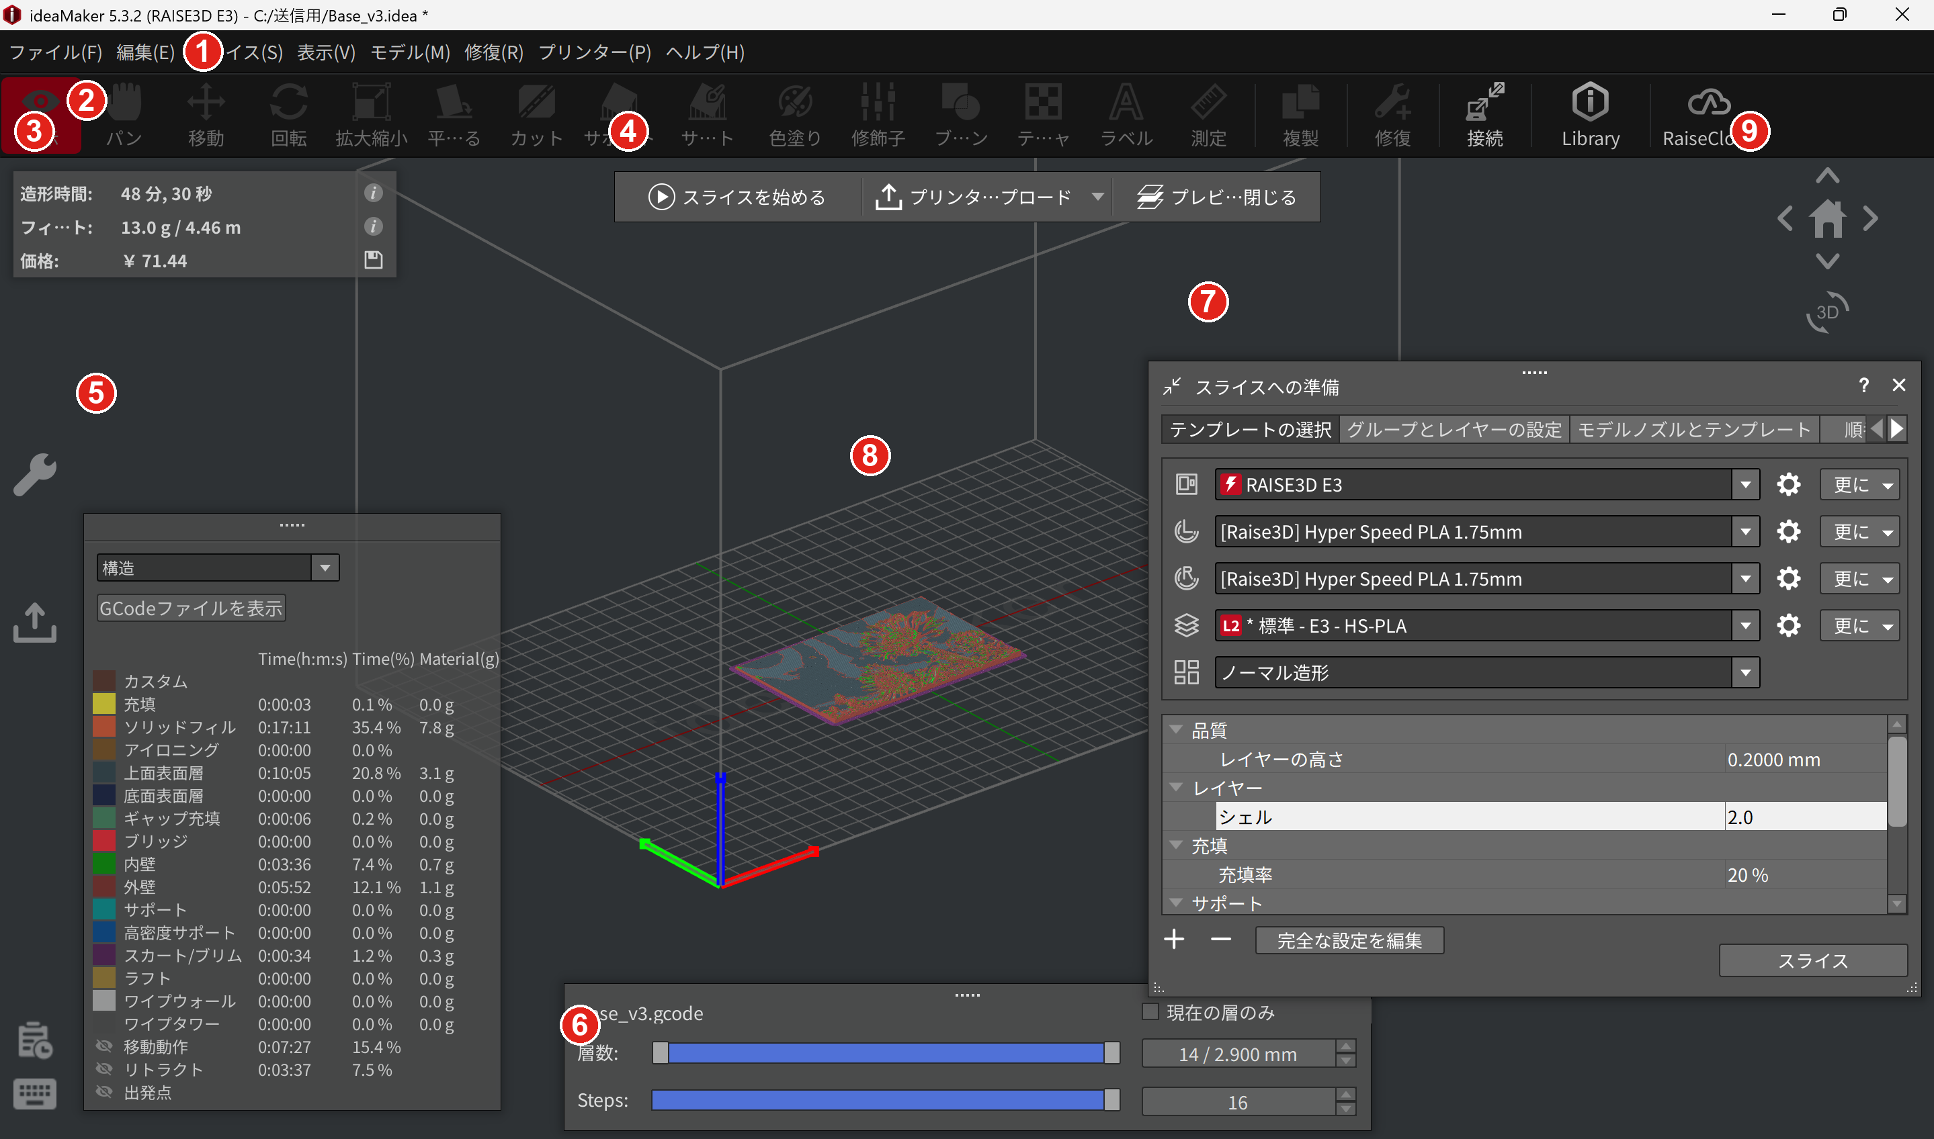Viewport: 1934px width, 1139px height.
Task: Enable the 現在の層のみ checkbox
Action: click(x=1149, y=1011)
